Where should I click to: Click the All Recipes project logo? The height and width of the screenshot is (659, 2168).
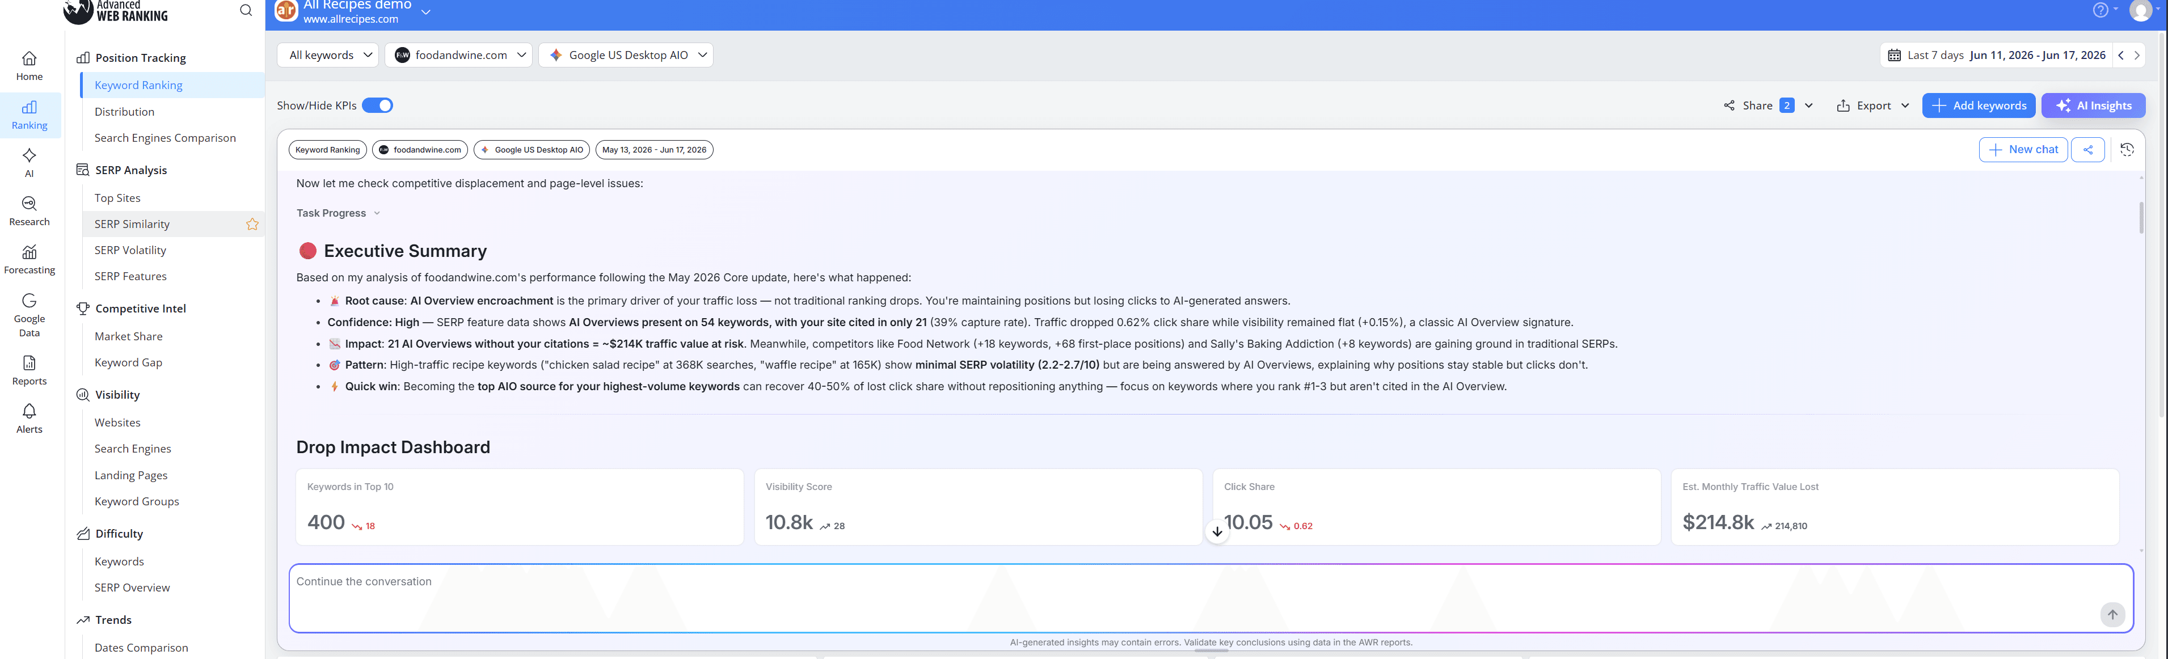click(x=286, y=10)
